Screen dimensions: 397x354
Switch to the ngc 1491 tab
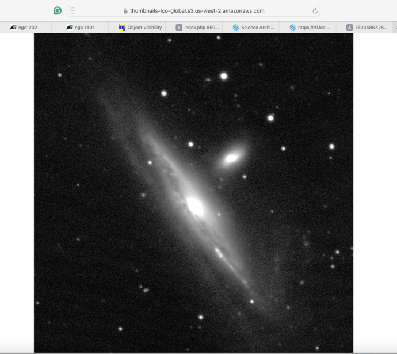[80, 28]
